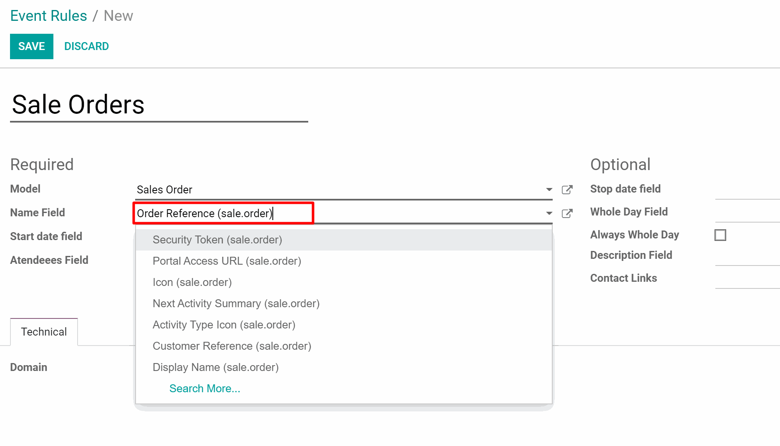
Task: Click the Stop date field input
Action: point(747,190)
